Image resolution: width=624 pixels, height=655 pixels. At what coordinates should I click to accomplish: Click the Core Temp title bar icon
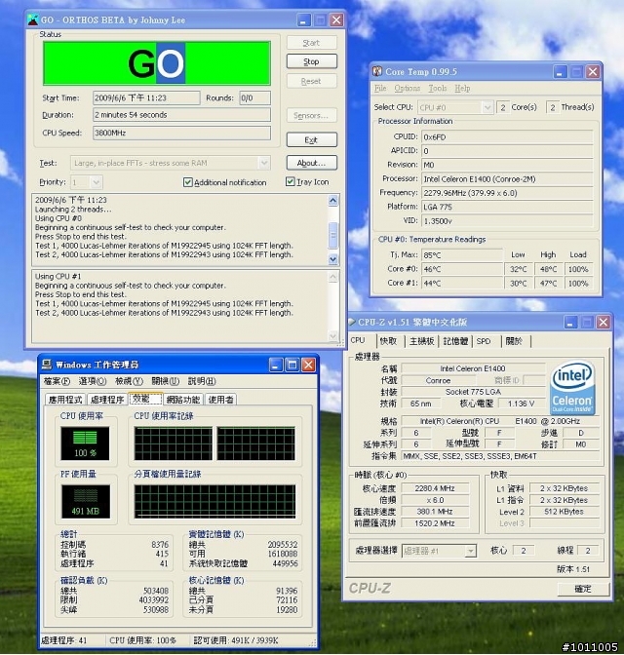pos(377,71)
